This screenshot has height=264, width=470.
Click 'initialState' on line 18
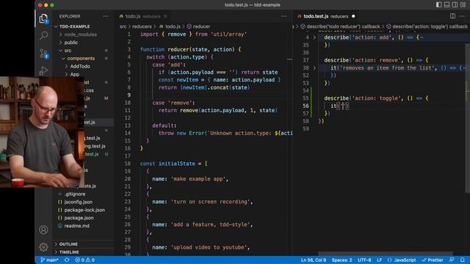[x=177, y=164]
